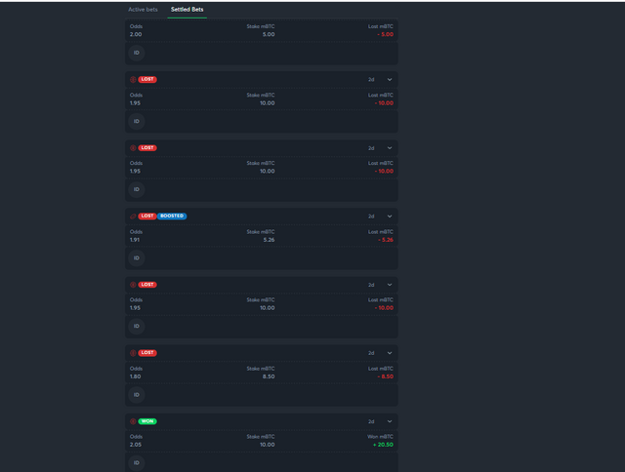Click the ID icon on the 5.26 stake bet

[x=137, y=257]
